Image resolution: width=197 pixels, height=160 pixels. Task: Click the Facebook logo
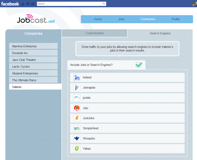click(x=10, y=4)
